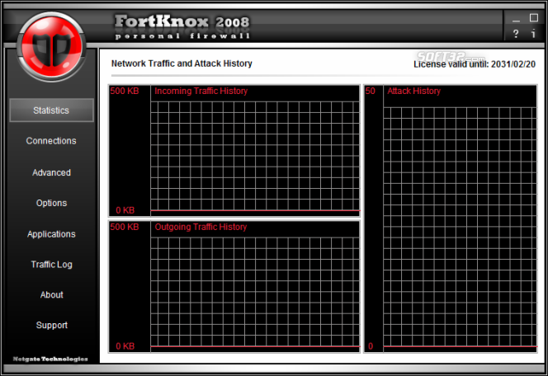Show the Applications list
The width and height of the screenshot is (548, 376).
[51, 234]
